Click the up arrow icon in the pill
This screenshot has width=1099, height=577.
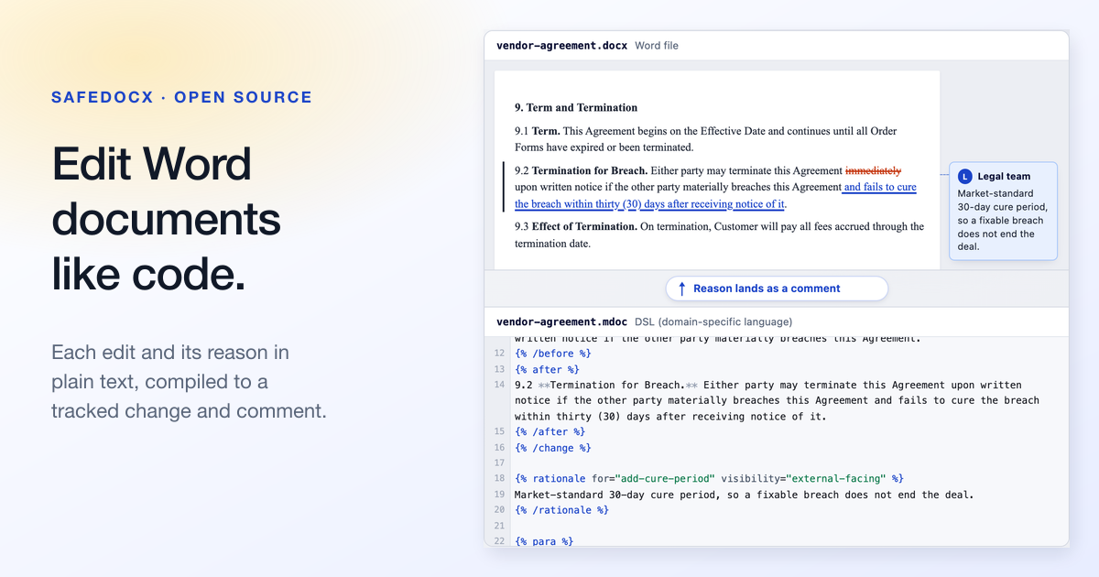point(681,288)
